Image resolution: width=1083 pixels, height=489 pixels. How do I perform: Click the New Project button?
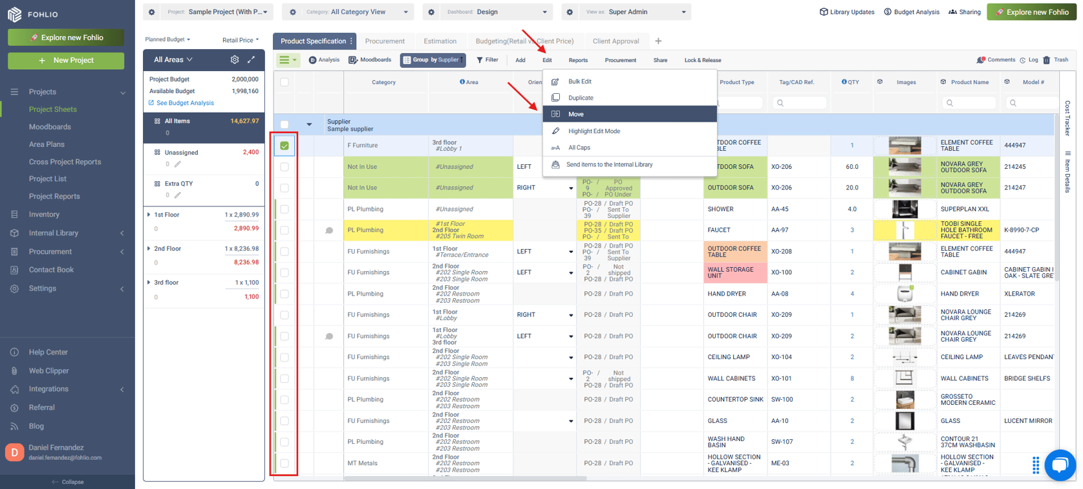(66, 60)
